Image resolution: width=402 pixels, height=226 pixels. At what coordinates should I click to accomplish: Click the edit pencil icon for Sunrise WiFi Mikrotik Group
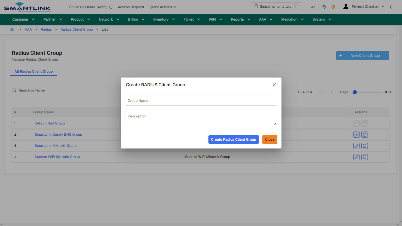(x=356, y=157)
